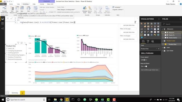Screen dimensions: 182x102
Task: Tick the Pareto % field checkbox
Action: pos(166,35)
